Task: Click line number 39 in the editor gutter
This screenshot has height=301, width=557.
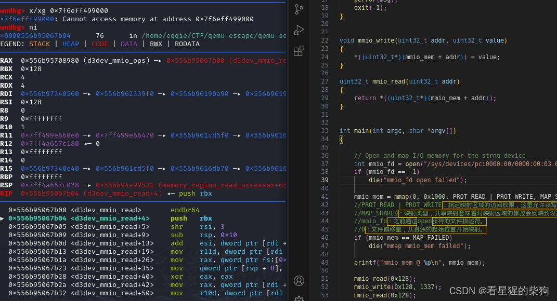Action: click(x=325, y=180)
